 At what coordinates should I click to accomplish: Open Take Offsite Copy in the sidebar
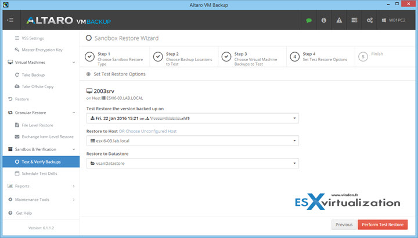coord(38,86)
